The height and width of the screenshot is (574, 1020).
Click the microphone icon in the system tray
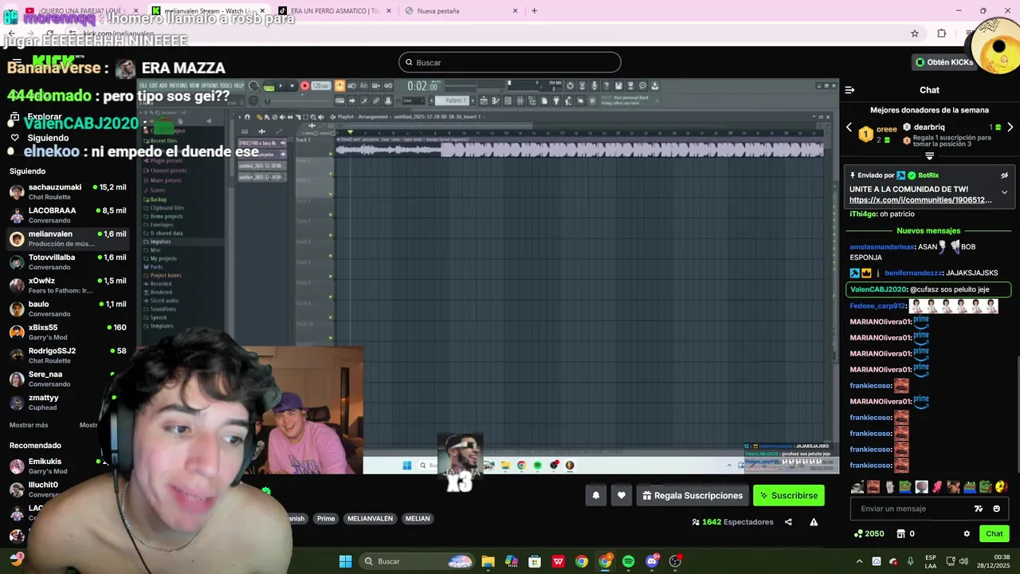click(x=910, y=561)
